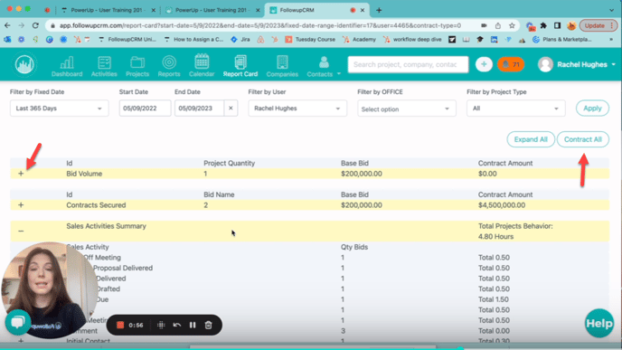This screenshot has height=350, width=622.
Task: Reload the browser page
Action: coord(35,25)
